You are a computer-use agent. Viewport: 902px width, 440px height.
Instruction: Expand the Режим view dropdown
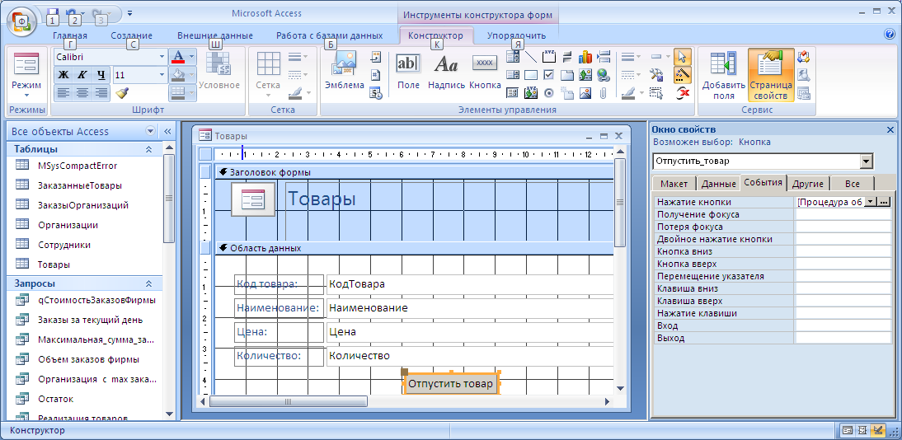click(x=26, y=96)
